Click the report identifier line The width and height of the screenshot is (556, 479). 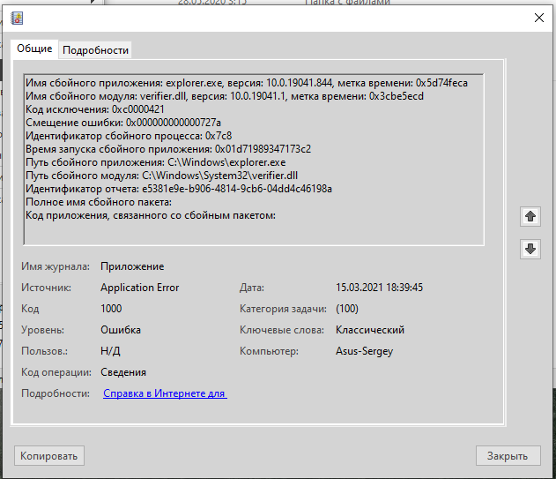point(179,189)
